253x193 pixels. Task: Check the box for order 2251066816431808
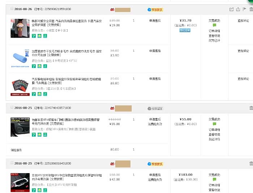(x=12, y=163)
